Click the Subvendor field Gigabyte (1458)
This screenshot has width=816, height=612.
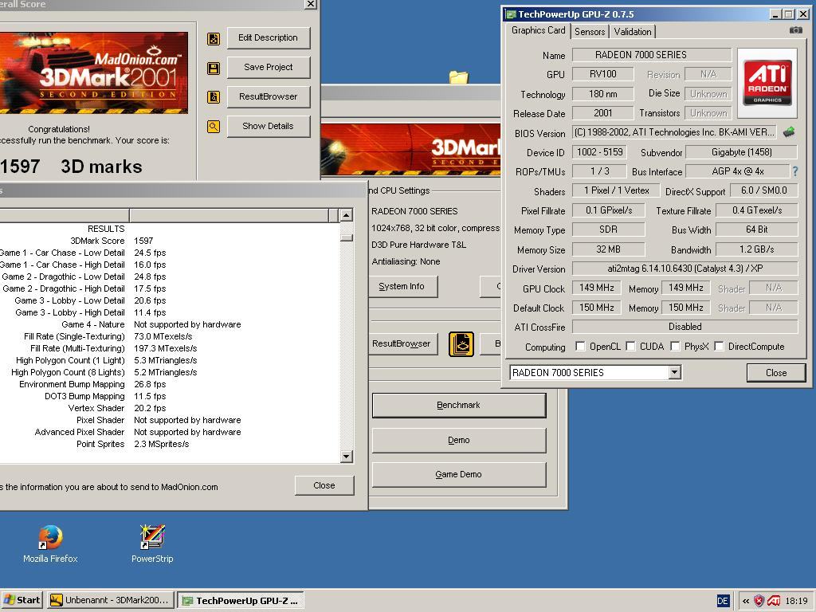pyautogui.click(x=742, y=152)
